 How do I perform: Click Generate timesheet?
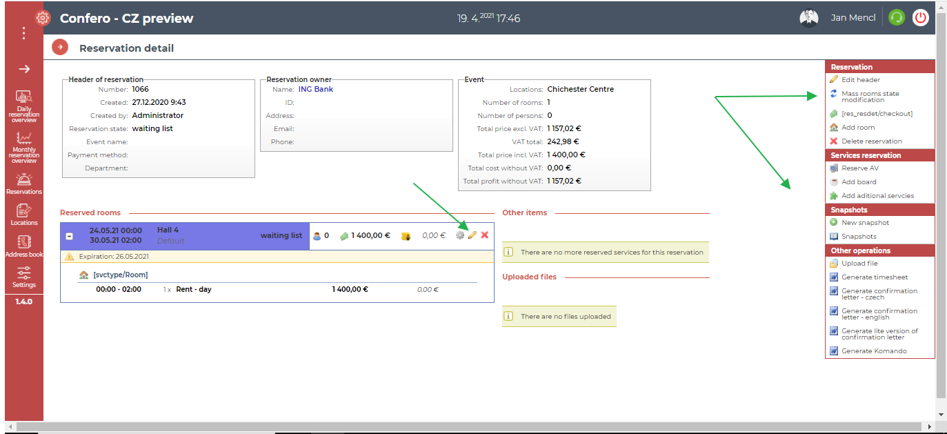pos(875,277)
